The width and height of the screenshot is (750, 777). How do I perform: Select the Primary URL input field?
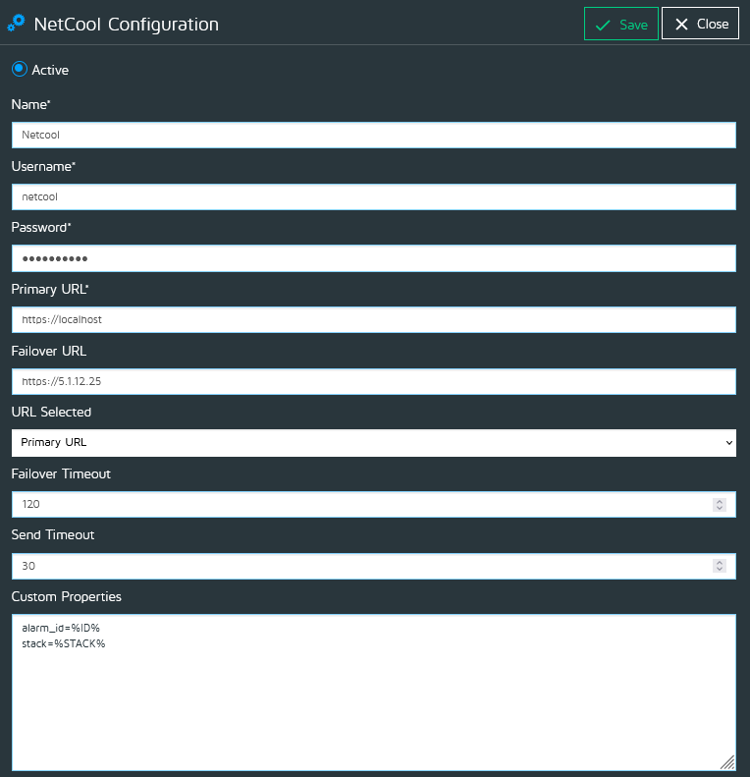373,320
